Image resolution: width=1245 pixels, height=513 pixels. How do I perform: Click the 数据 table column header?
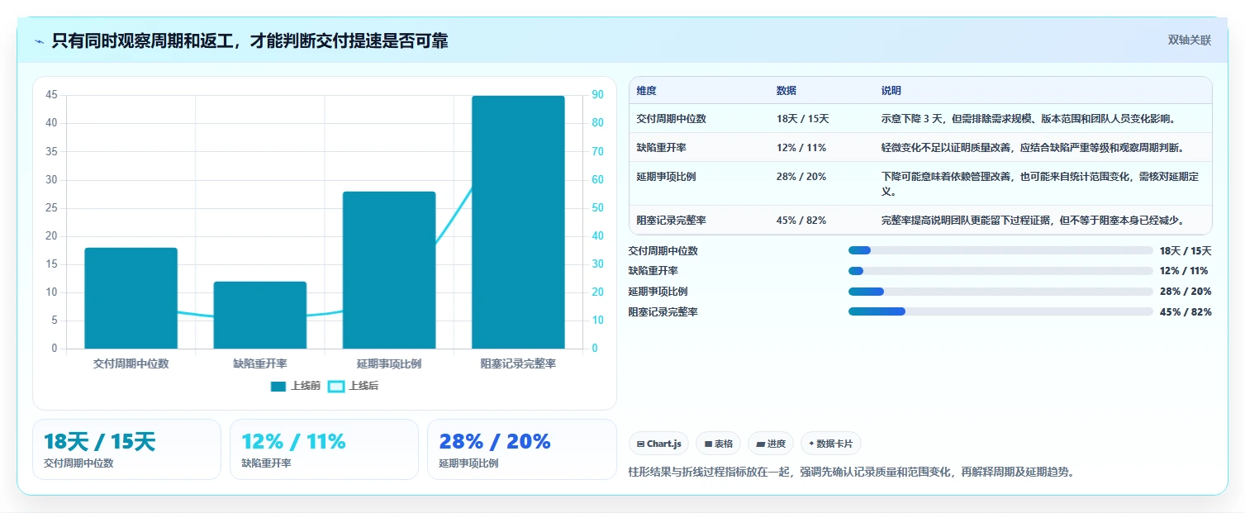pos(786,91)
